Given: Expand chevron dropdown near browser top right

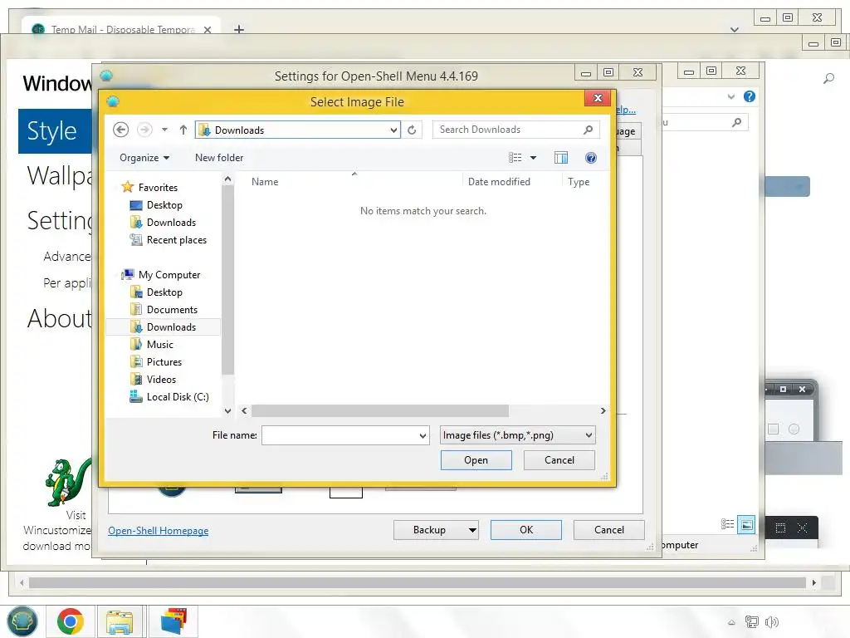Looking at the screenshot, I should (x=735, y=30).
